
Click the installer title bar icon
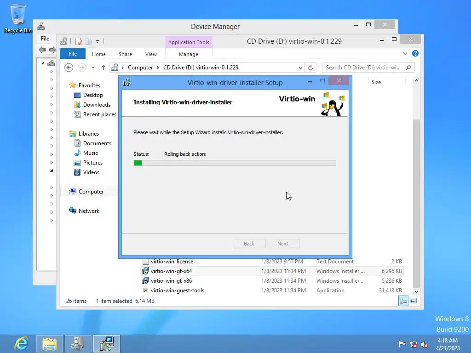pyautogui.click(x=127, y=82)
